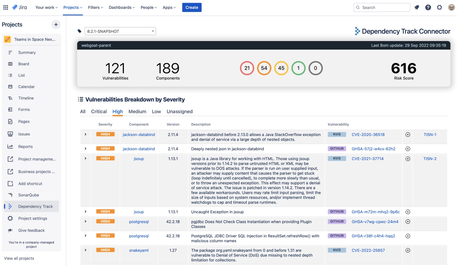The image size is (457, 266).
Task: Click the Search input field
Action: click(382, 7)
